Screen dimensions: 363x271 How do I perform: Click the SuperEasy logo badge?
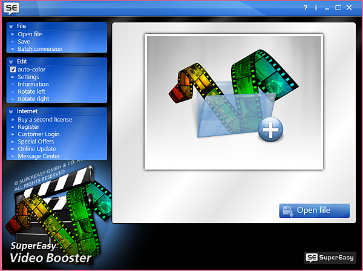[330, 258]
